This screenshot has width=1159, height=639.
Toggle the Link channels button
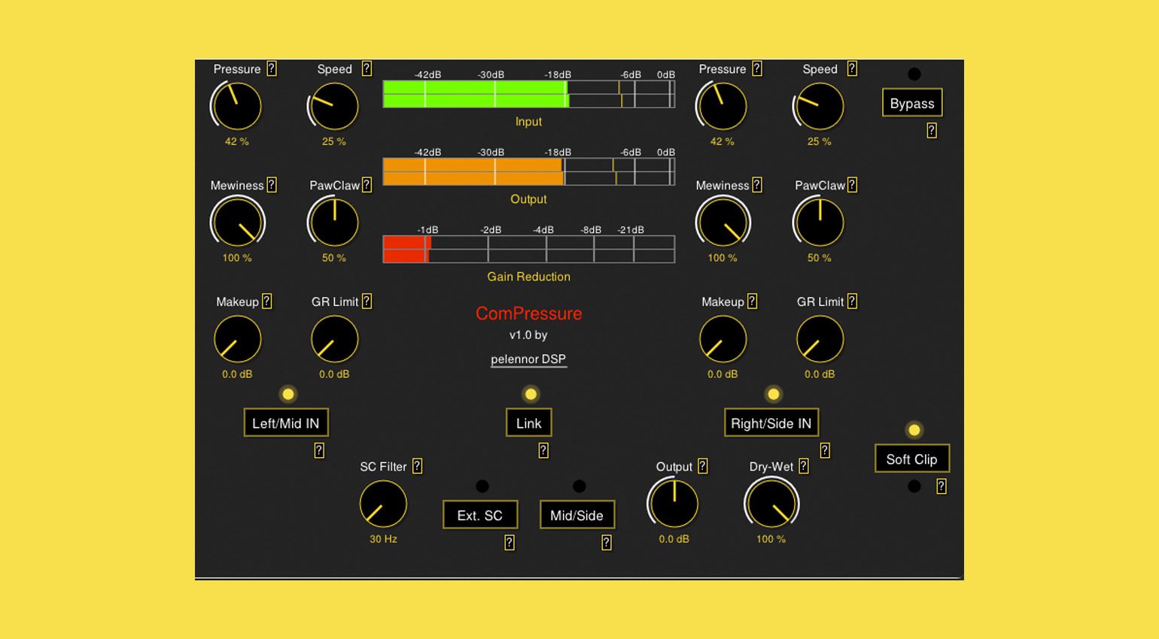pos(529,423)
